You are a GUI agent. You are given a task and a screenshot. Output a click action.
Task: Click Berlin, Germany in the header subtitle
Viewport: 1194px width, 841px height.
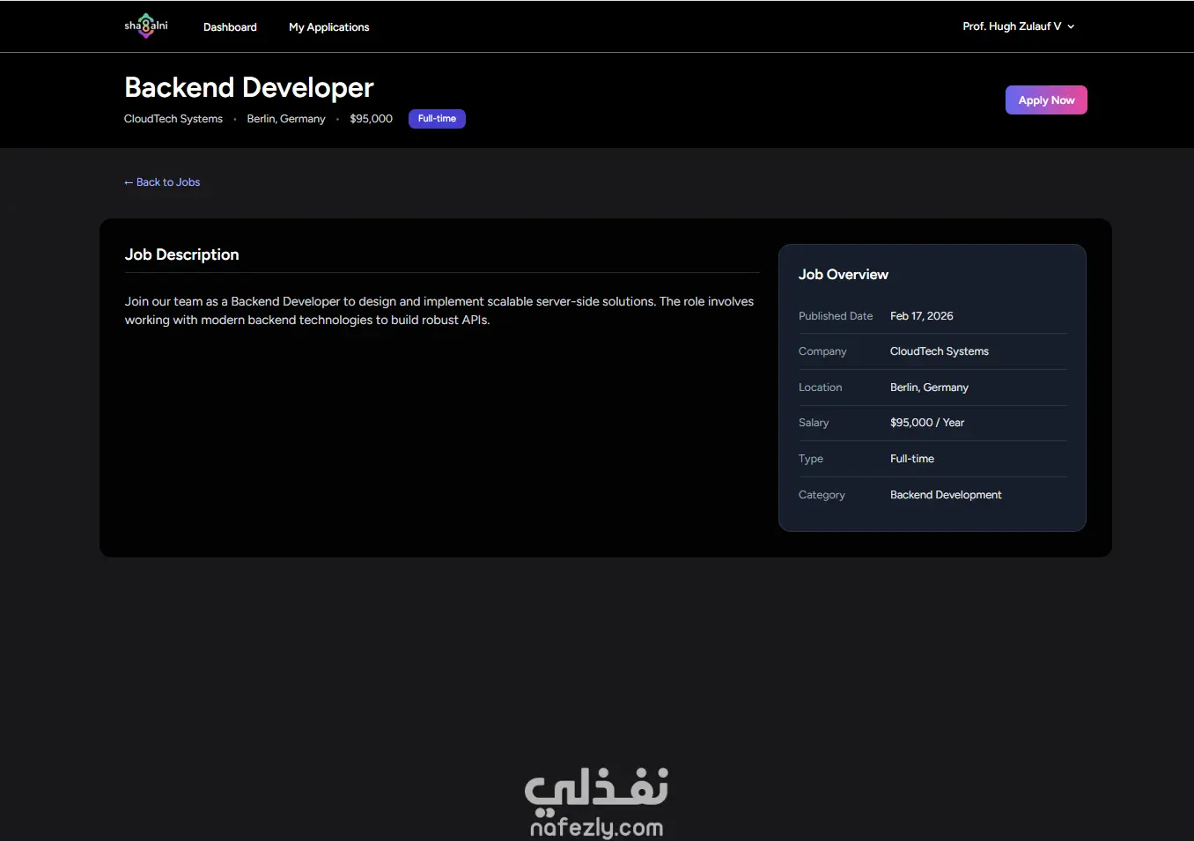click(286, 119)
